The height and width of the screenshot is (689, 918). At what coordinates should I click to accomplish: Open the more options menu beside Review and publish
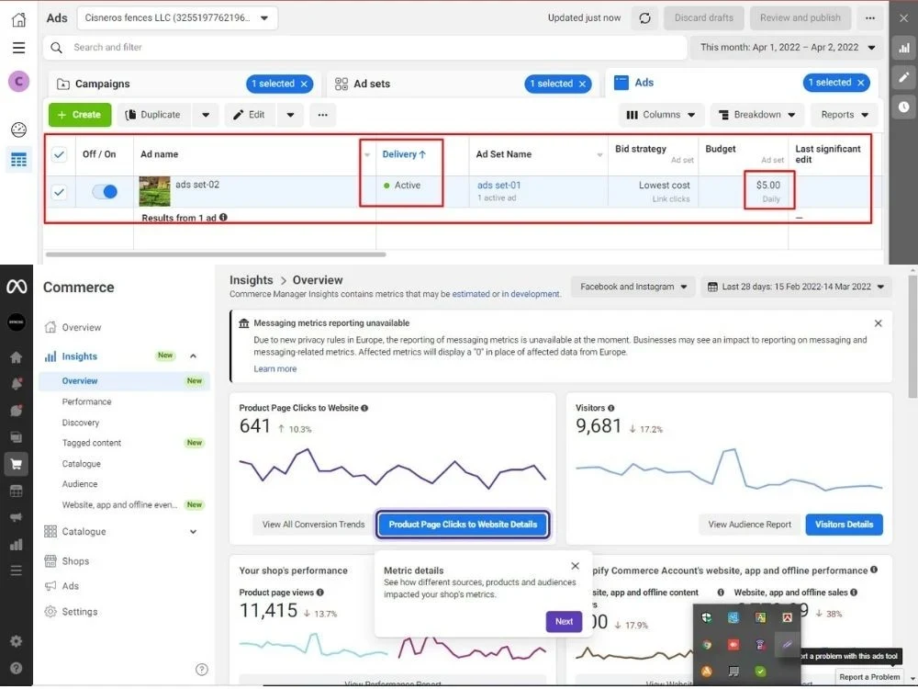870,18
